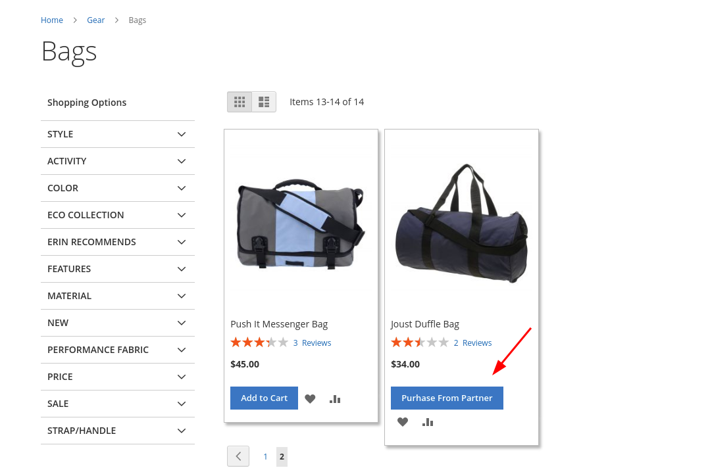This screenshot has width=710, height=474.
Task: Add Joust Duffle Bag to compare
Action: 428,422
